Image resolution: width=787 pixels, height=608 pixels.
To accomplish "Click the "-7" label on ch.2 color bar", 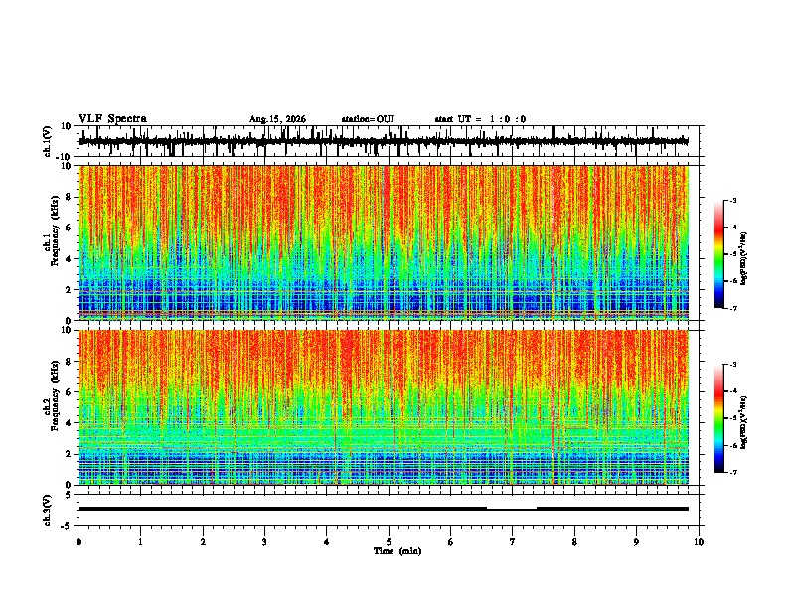I will pos(732,472).
